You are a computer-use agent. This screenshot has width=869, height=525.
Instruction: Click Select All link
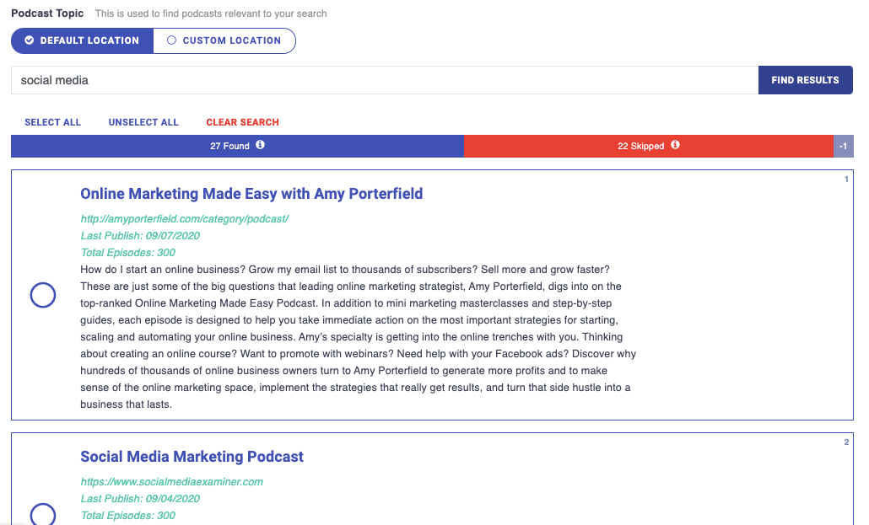52,122
